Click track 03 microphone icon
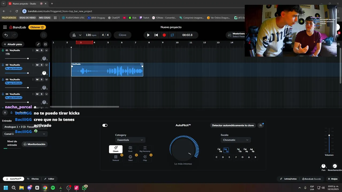This screenshot has width=342, height=192. coord(3,79)
